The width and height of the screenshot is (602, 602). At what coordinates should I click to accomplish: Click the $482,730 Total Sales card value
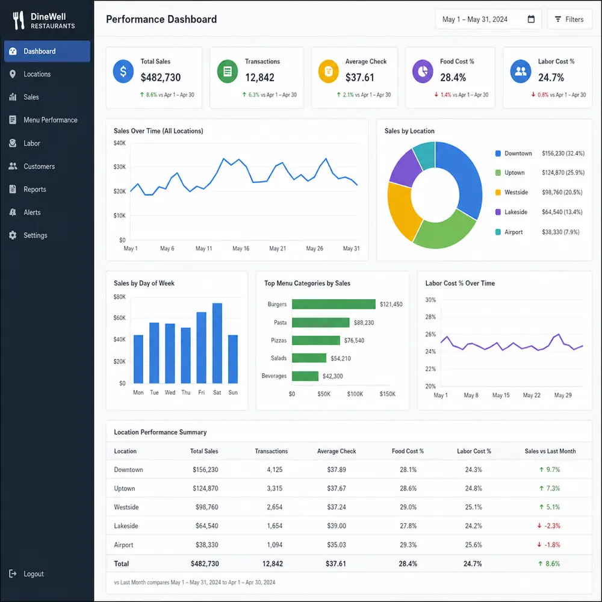coord(161,78)
